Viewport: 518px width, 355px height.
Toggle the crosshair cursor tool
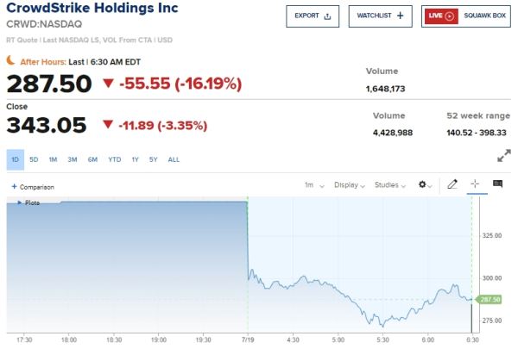pos(475,184)
